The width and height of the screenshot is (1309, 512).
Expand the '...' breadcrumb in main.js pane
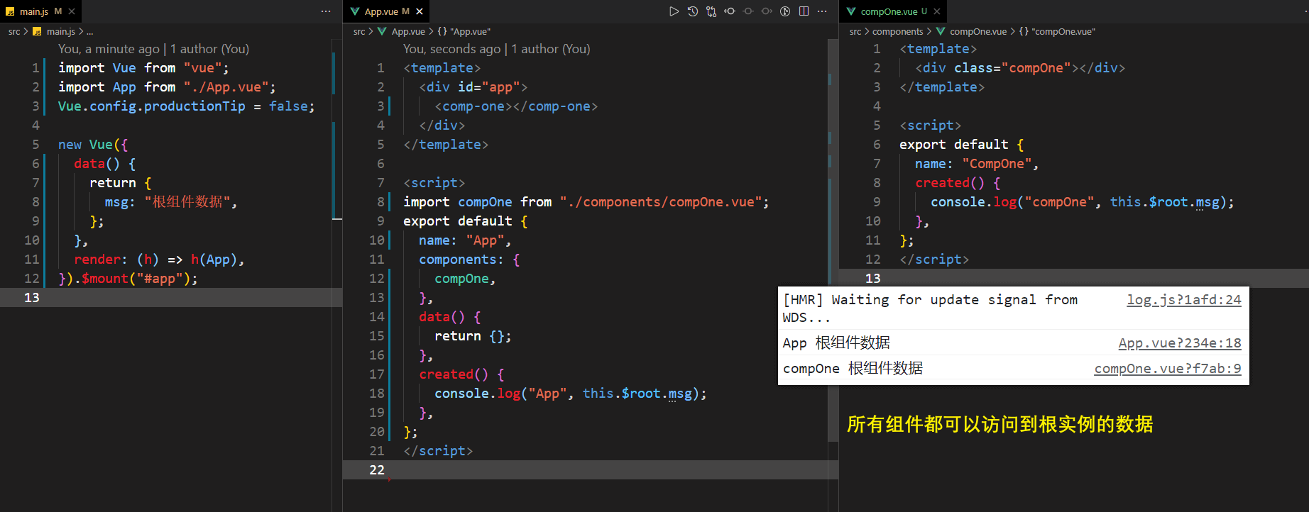(x=89, y=31)
